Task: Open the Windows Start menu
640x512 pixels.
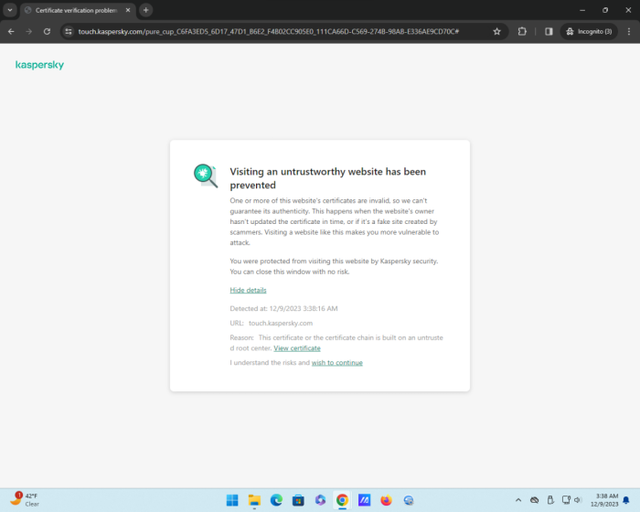Action: pos(232,500)
